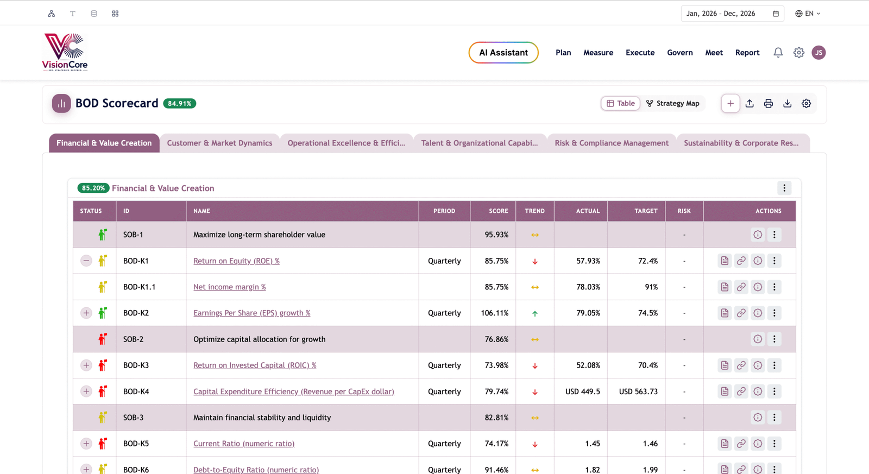
Task: Open notifications bell
Action: pos(778,53)
